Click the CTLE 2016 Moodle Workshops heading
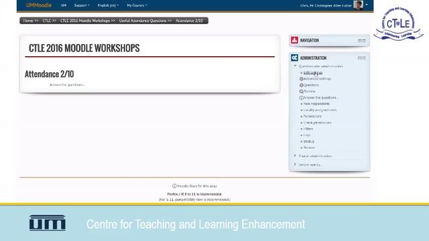Image resolution: width=429 pixels, height=241 pixels. (x=84, y=48)
